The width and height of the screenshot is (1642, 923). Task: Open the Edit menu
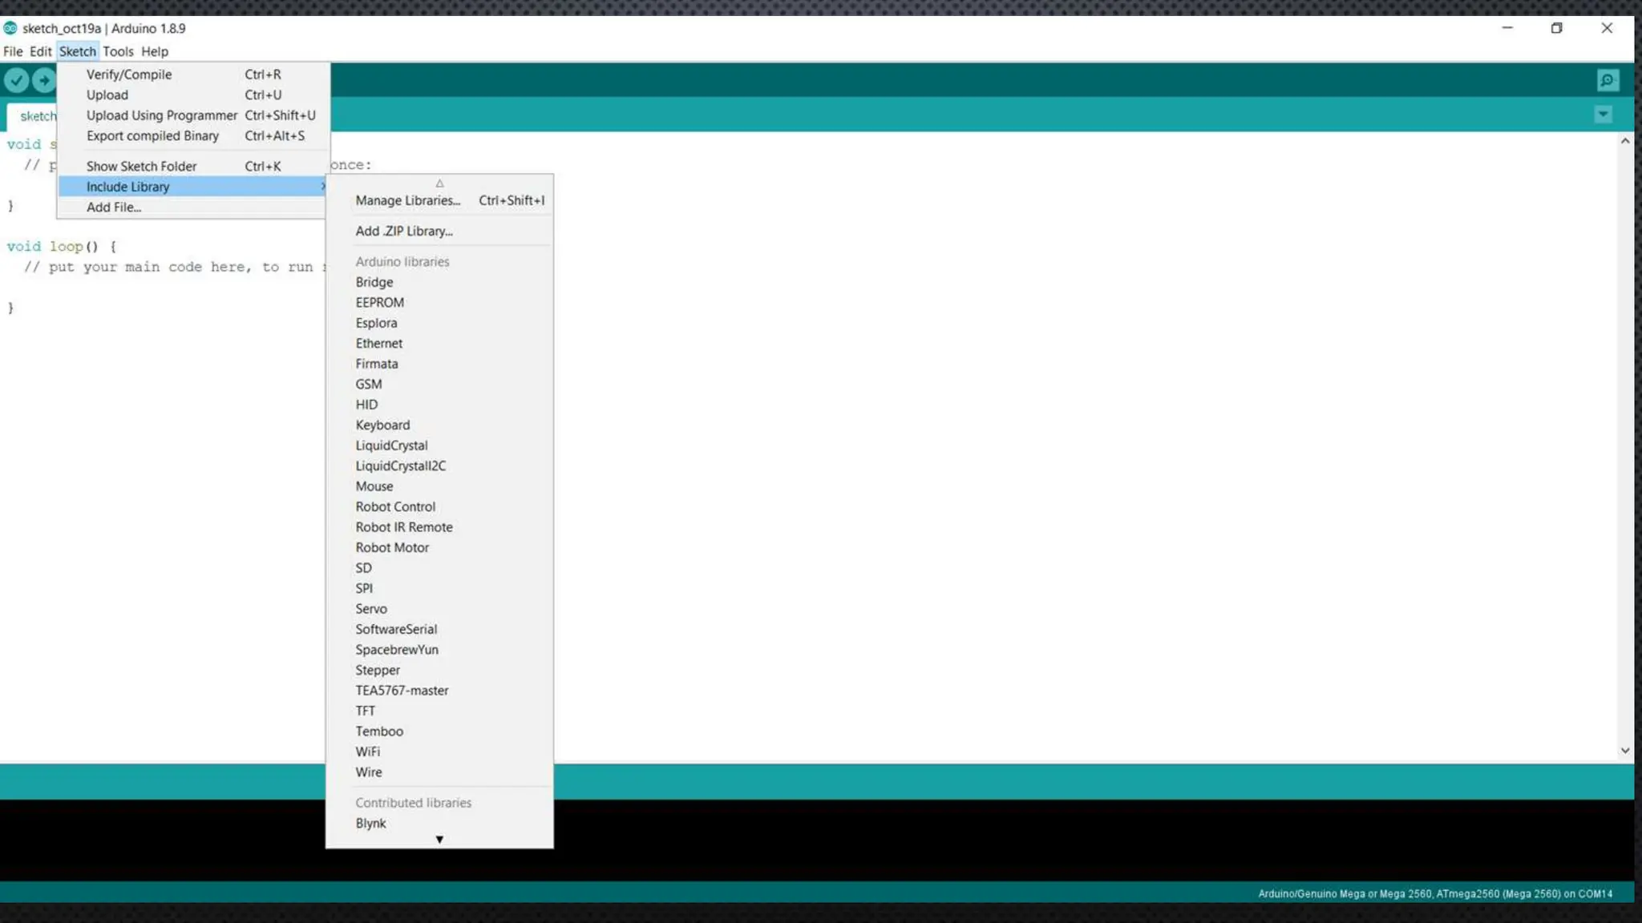coord(40,51)
